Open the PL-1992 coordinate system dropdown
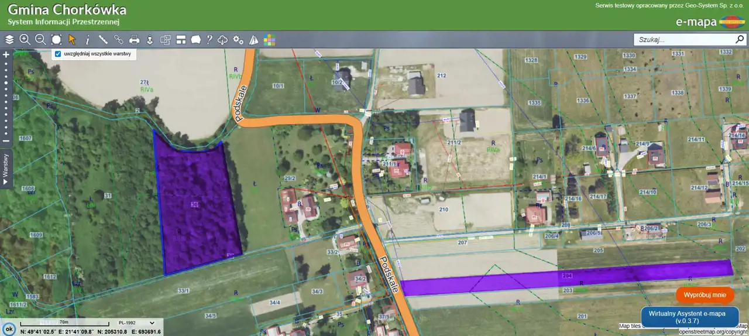This screenshot has height=336, width=749. [137, 323]
